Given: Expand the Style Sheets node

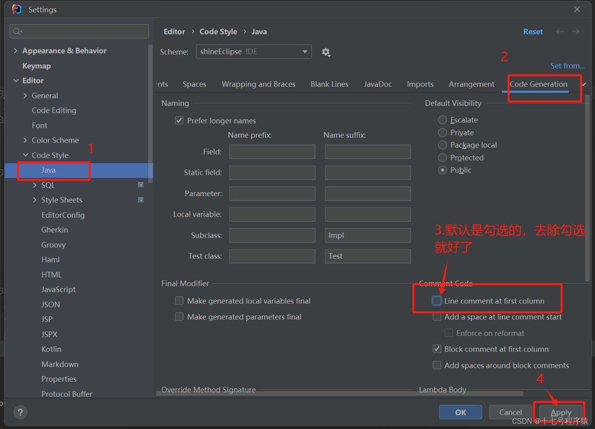Looking at the screenshot, I should [35, 200].
